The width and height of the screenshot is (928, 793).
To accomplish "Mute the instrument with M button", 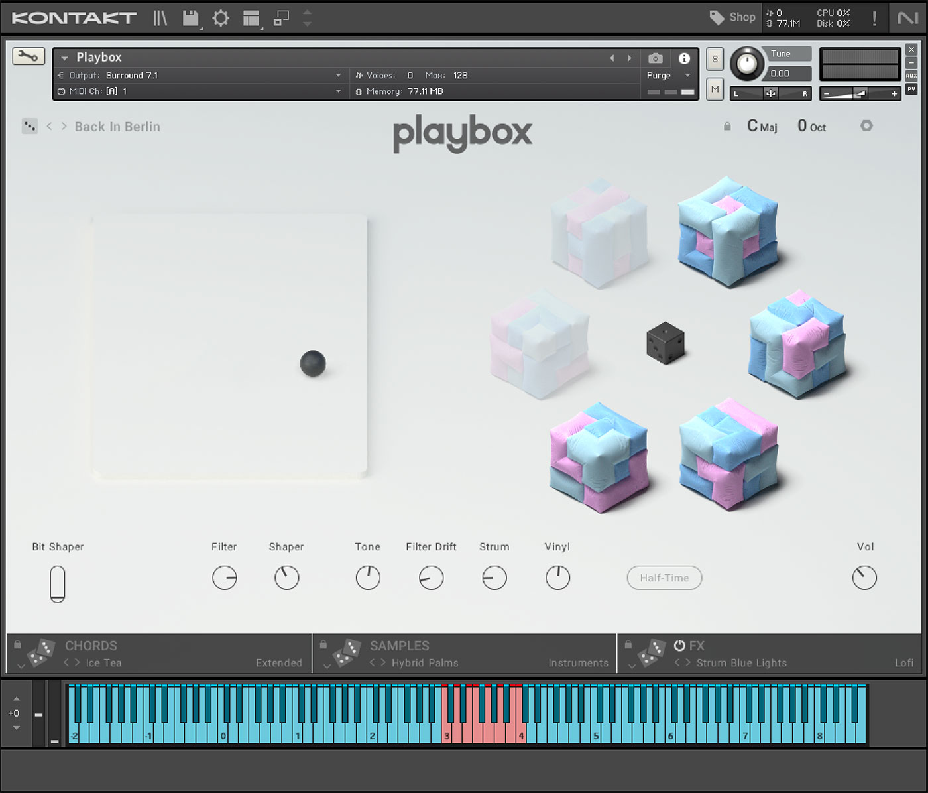I will click(715, 89).
